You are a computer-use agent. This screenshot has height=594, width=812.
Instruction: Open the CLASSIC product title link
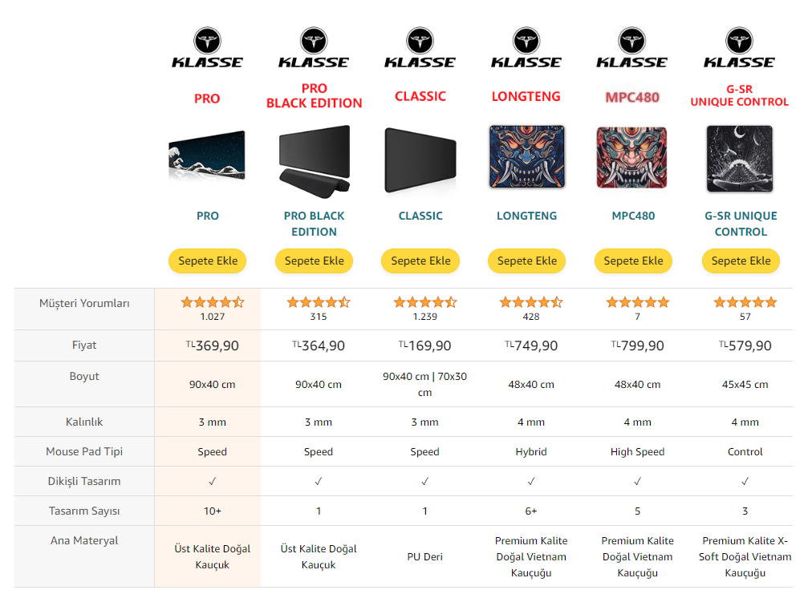click(x=420, y=216)
